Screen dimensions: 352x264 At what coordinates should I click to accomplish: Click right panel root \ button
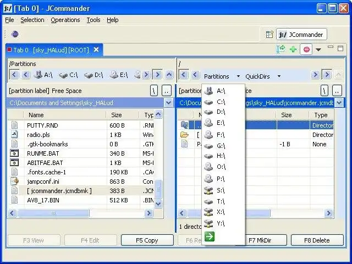click(324, 91)
